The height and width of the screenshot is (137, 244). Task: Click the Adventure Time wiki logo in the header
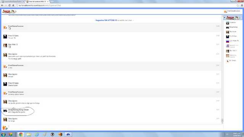click(9, 11)
